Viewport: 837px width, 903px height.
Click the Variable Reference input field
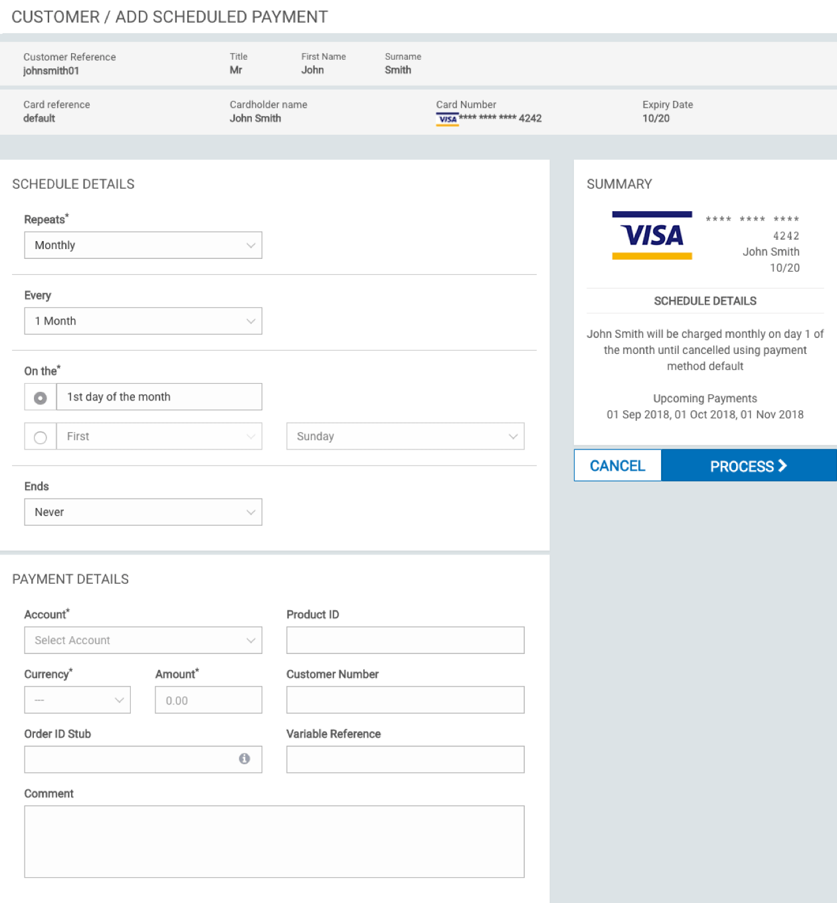(x=405, y=760)
